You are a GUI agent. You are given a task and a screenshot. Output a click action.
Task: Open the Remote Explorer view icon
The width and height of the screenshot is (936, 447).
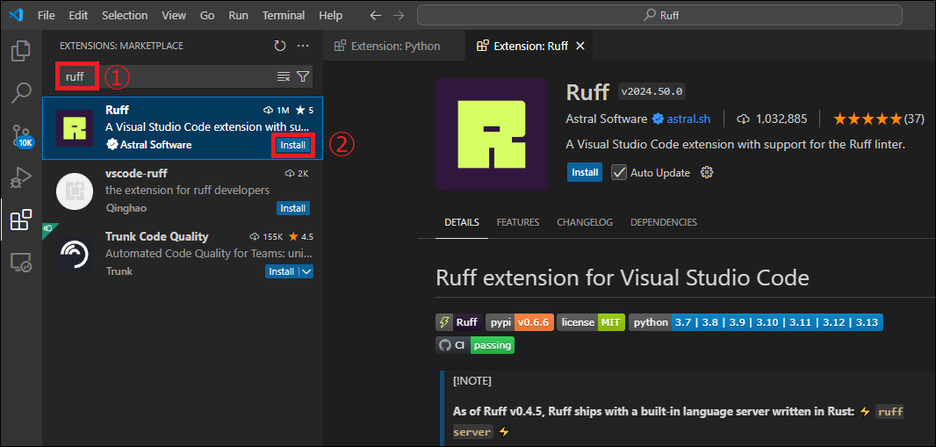pos(21,262)
